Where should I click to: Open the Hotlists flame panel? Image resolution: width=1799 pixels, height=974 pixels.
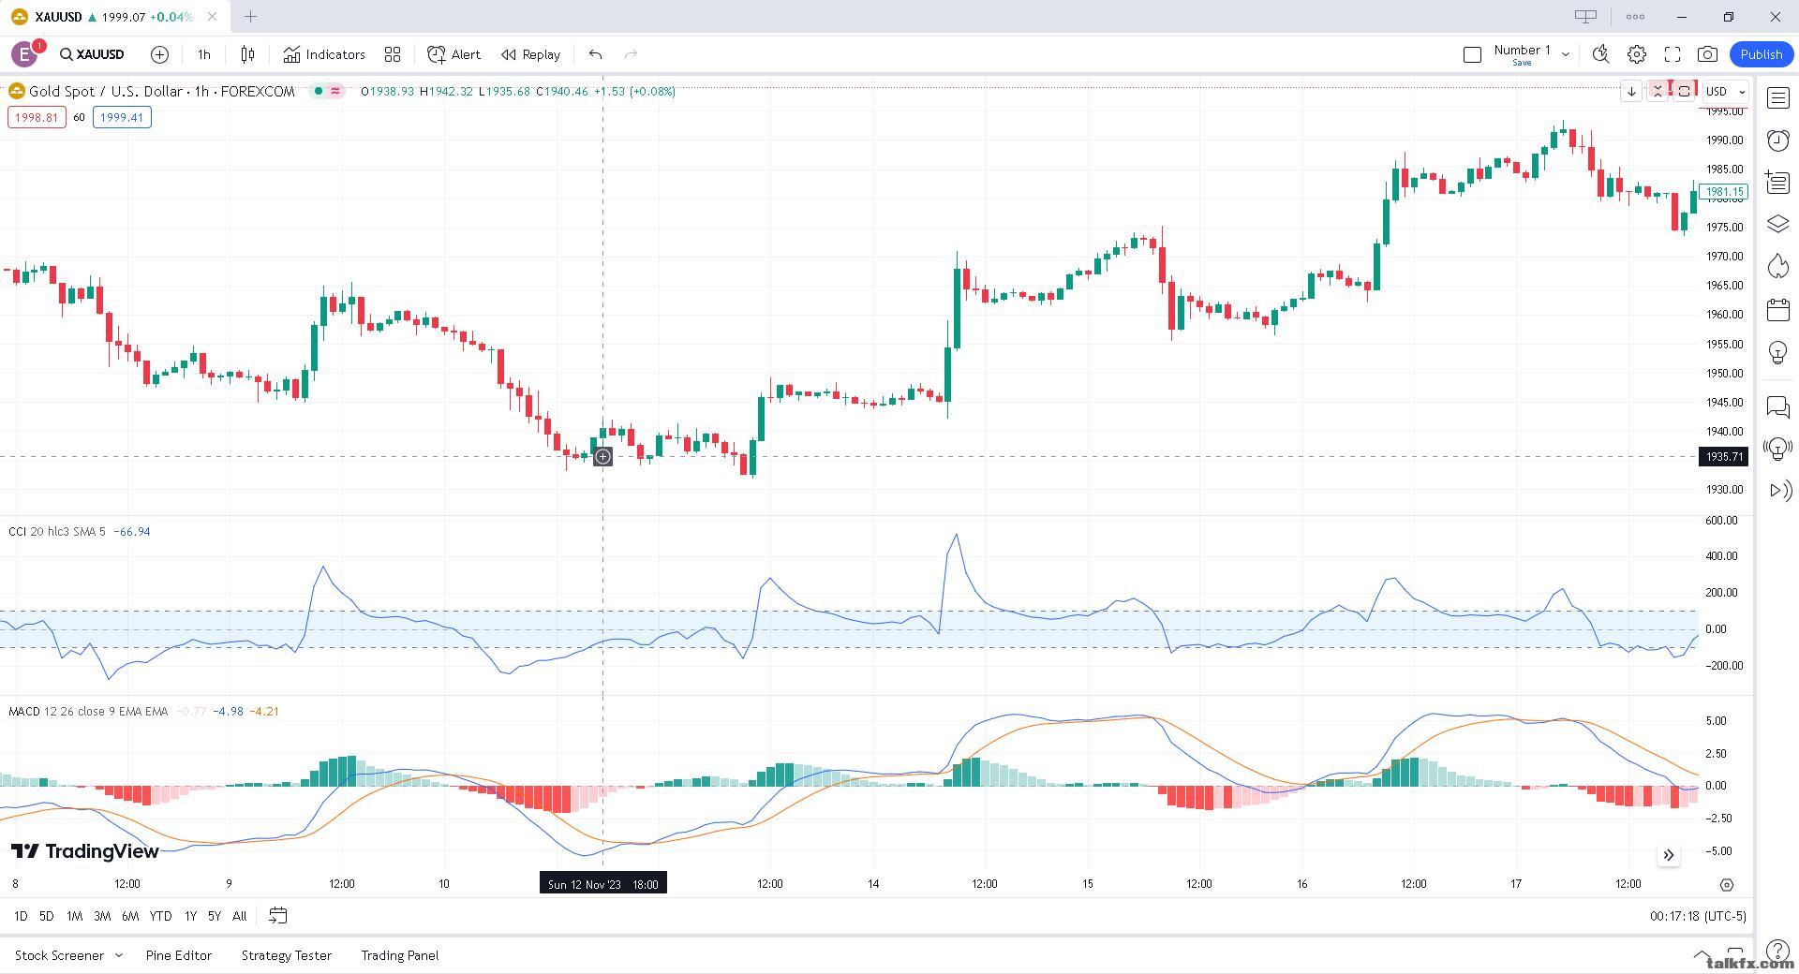pos(1777,267)
